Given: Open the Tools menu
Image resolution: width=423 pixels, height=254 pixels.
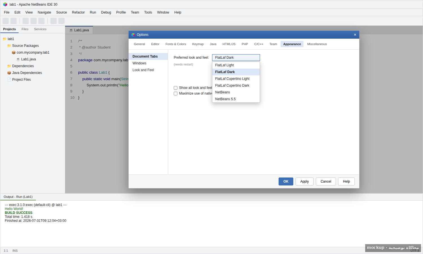Looking at the screenshot, I should click(148, 12).
